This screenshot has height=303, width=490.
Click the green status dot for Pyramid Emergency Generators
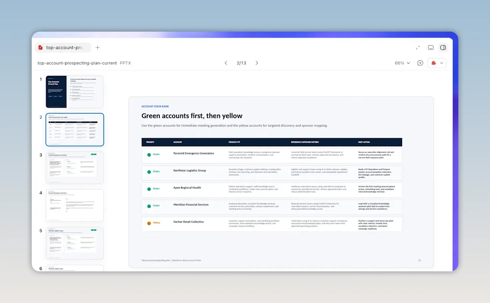point(149,155)
